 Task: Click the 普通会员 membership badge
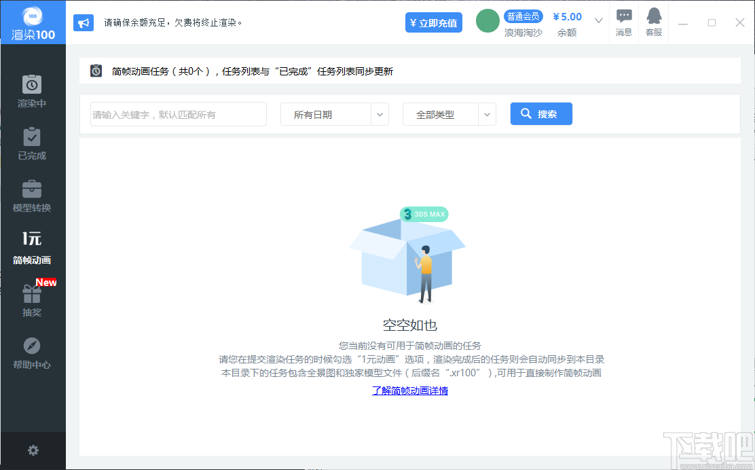[523, 16]
